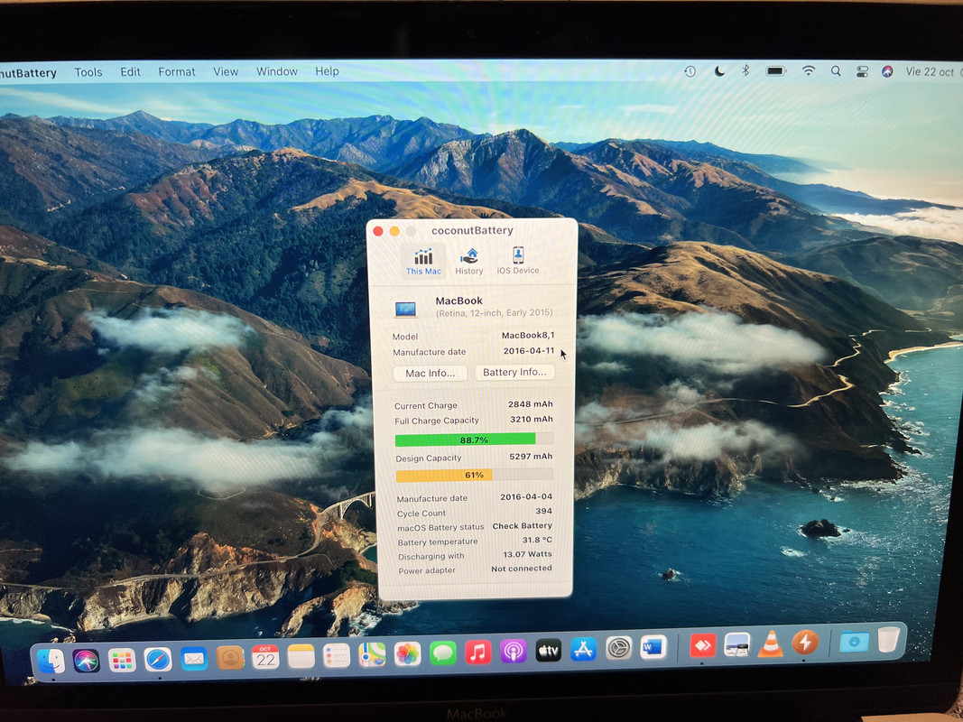
Task: Click the battery temperature 31.8 °C value
Action: [x=537, y=540]
